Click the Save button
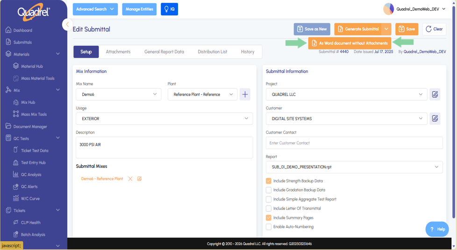This screenshot has width=457, height=250. (x=407, y=29)
